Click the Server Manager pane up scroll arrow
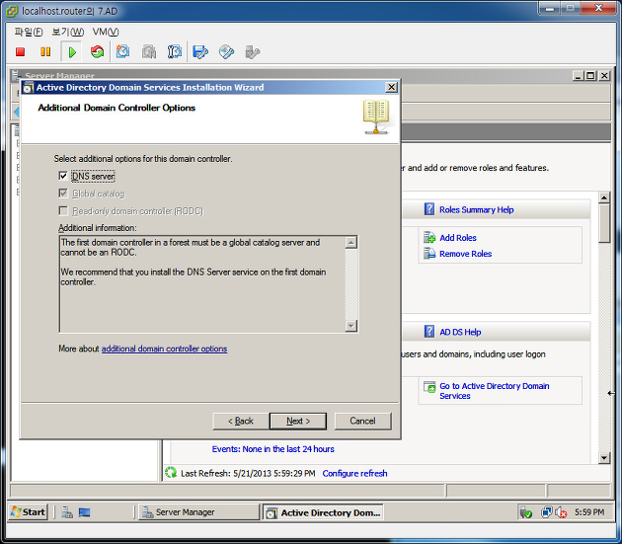Screen dimensions: 622x544 click(604, 197)
